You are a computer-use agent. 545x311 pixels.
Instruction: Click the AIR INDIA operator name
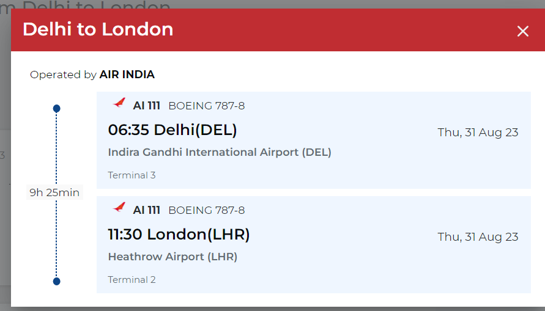[127, 75]
